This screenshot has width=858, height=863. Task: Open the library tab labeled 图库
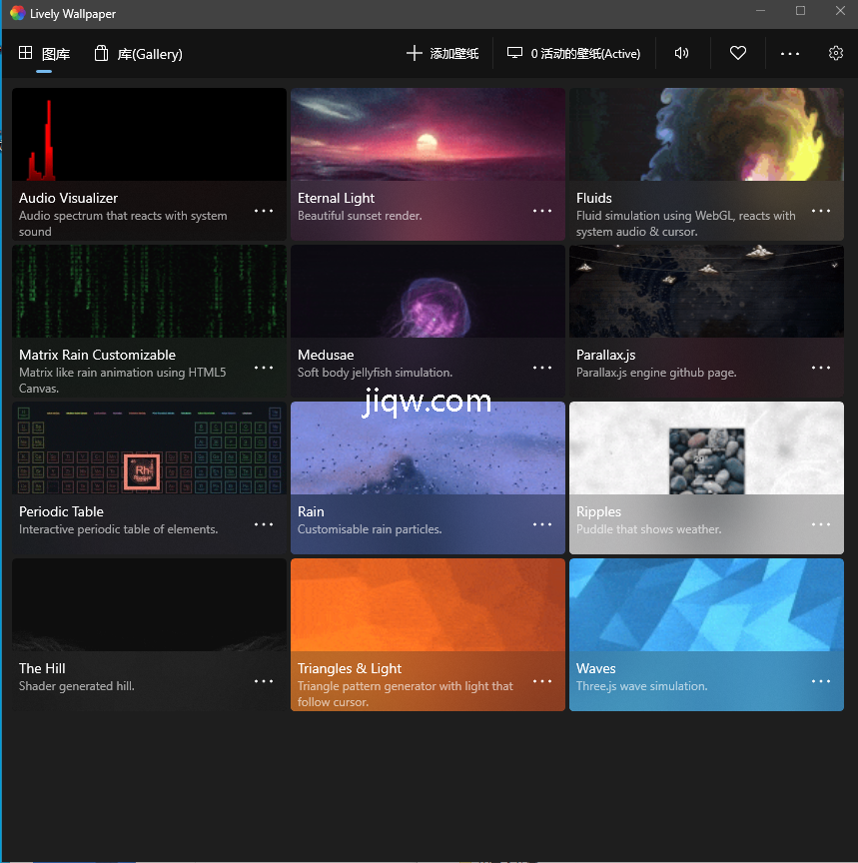(x=44, y=53)
